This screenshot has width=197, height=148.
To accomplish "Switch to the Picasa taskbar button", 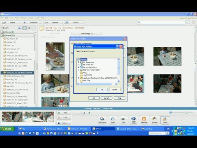I will (103, 129).
